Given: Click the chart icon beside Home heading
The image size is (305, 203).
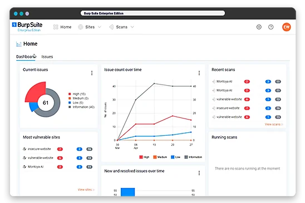Looking at the screenshot, I should (19, 44).
